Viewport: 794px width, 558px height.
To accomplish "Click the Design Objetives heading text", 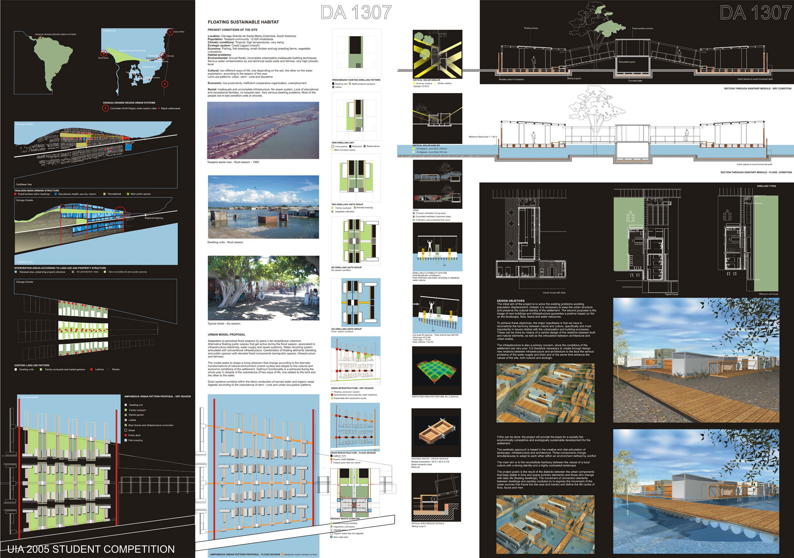I will click(511, 301).
